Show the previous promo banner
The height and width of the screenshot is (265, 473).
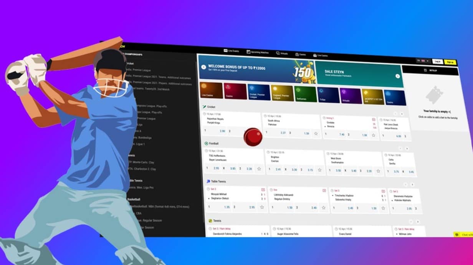tap(203, 67)
